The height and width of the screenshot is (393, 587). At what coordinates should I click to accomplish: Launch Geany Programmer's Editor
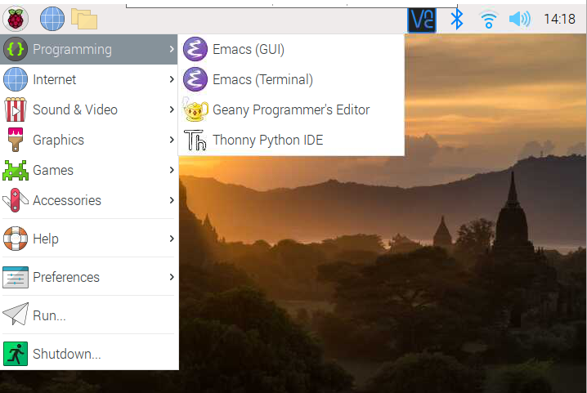pyautogui.click(x=291, y=109)
